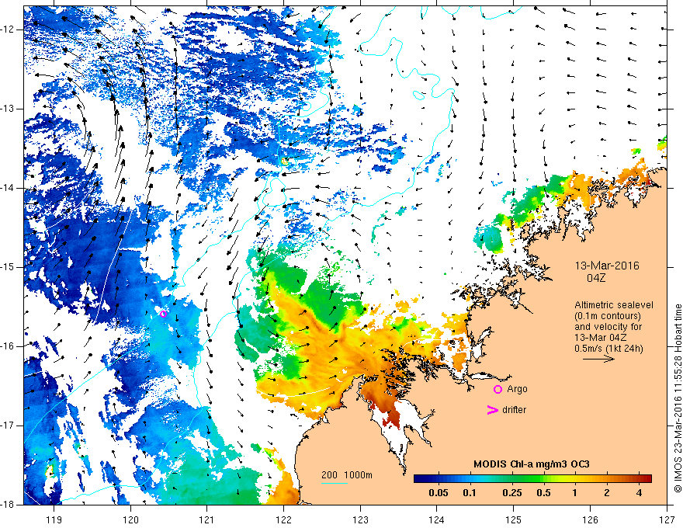The height and width of the screenshot is (528, 683).
Task: Click the '119' longitude axis label
Action: [54, 519]
